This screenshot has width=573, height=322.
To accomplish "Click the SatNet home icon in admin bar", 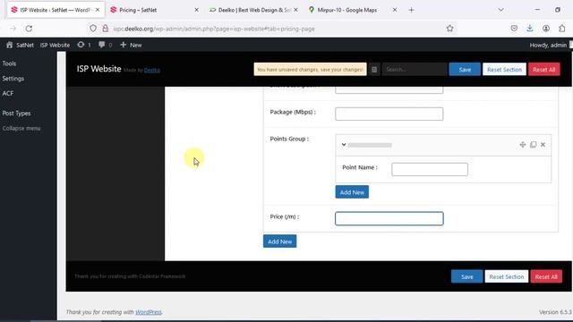I will 10,45.
